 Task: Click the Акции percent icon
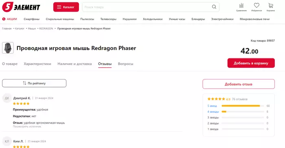pyautogui.click(x=4, y=19)
